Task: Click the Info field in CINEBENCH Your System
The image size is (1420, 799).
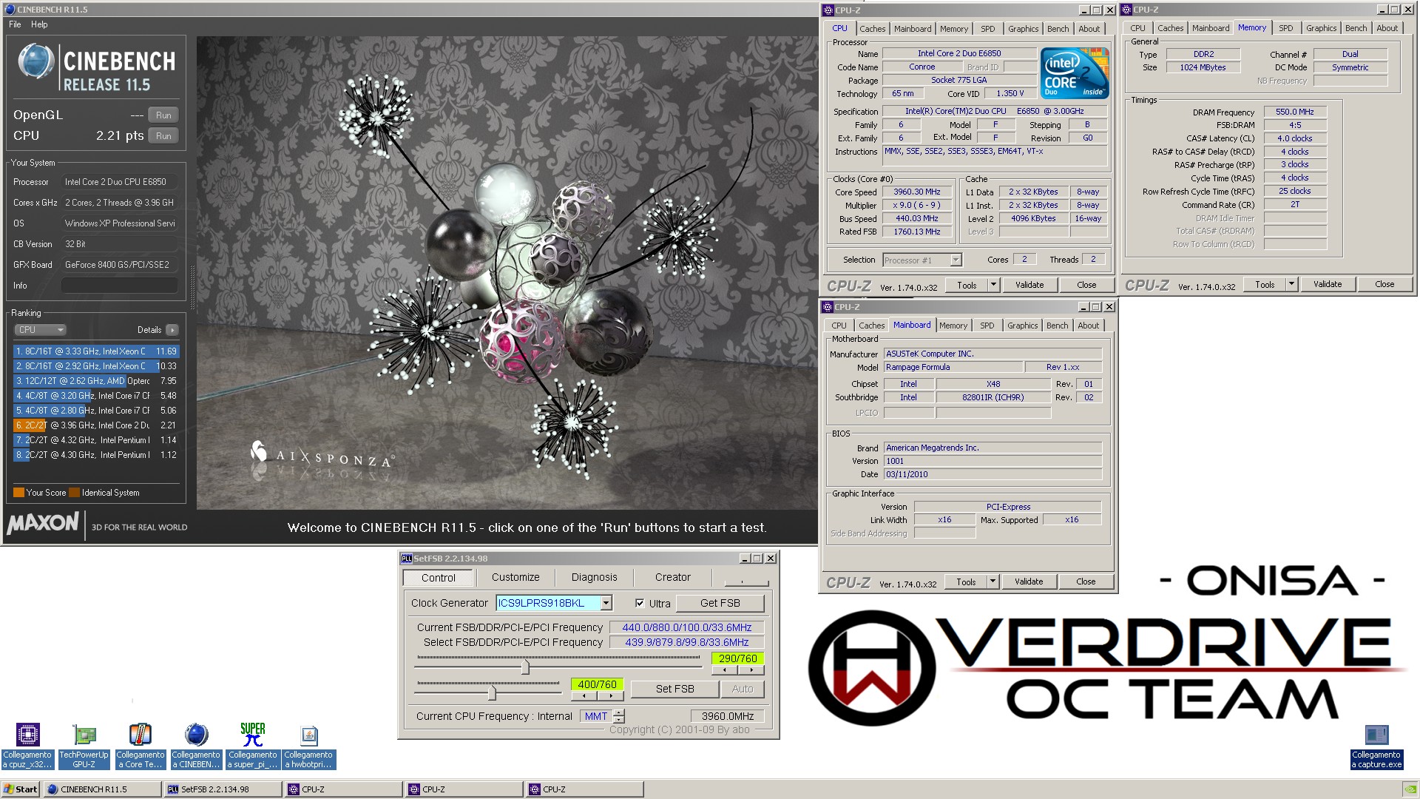Action: [x=120, y=286]
